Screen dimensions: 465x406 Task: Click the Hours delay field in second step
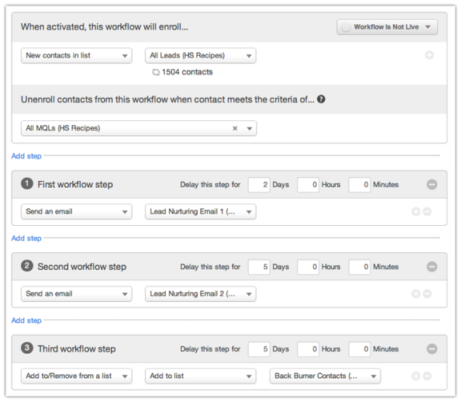308,267
